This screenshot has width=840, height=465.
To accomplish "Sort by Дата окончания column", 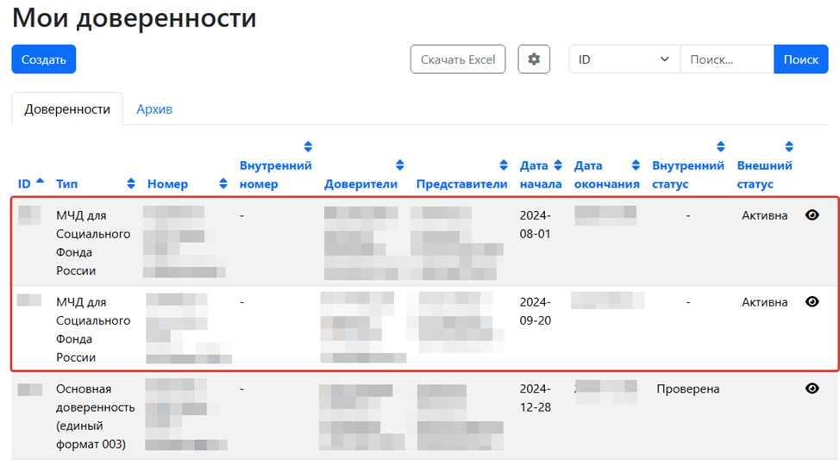I will click(636, 165).
